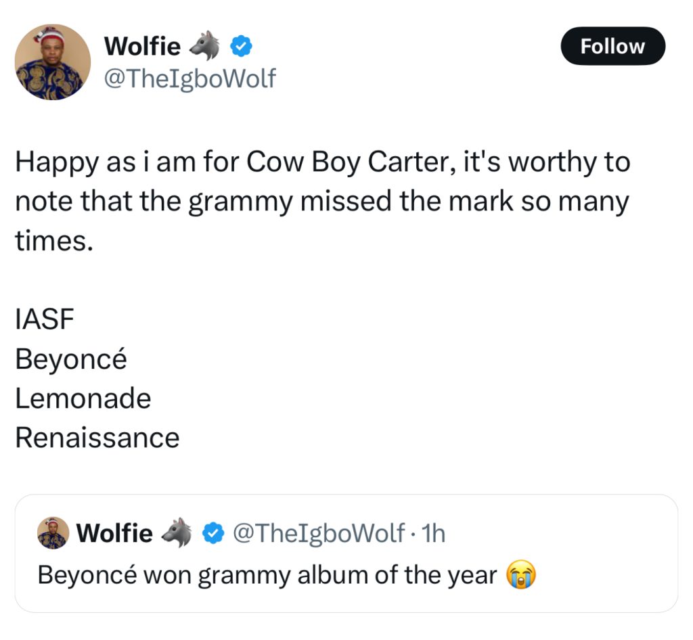Open the Wolfie display name at the top
Viewport: 693px width, 640px height.
(142, 46)
